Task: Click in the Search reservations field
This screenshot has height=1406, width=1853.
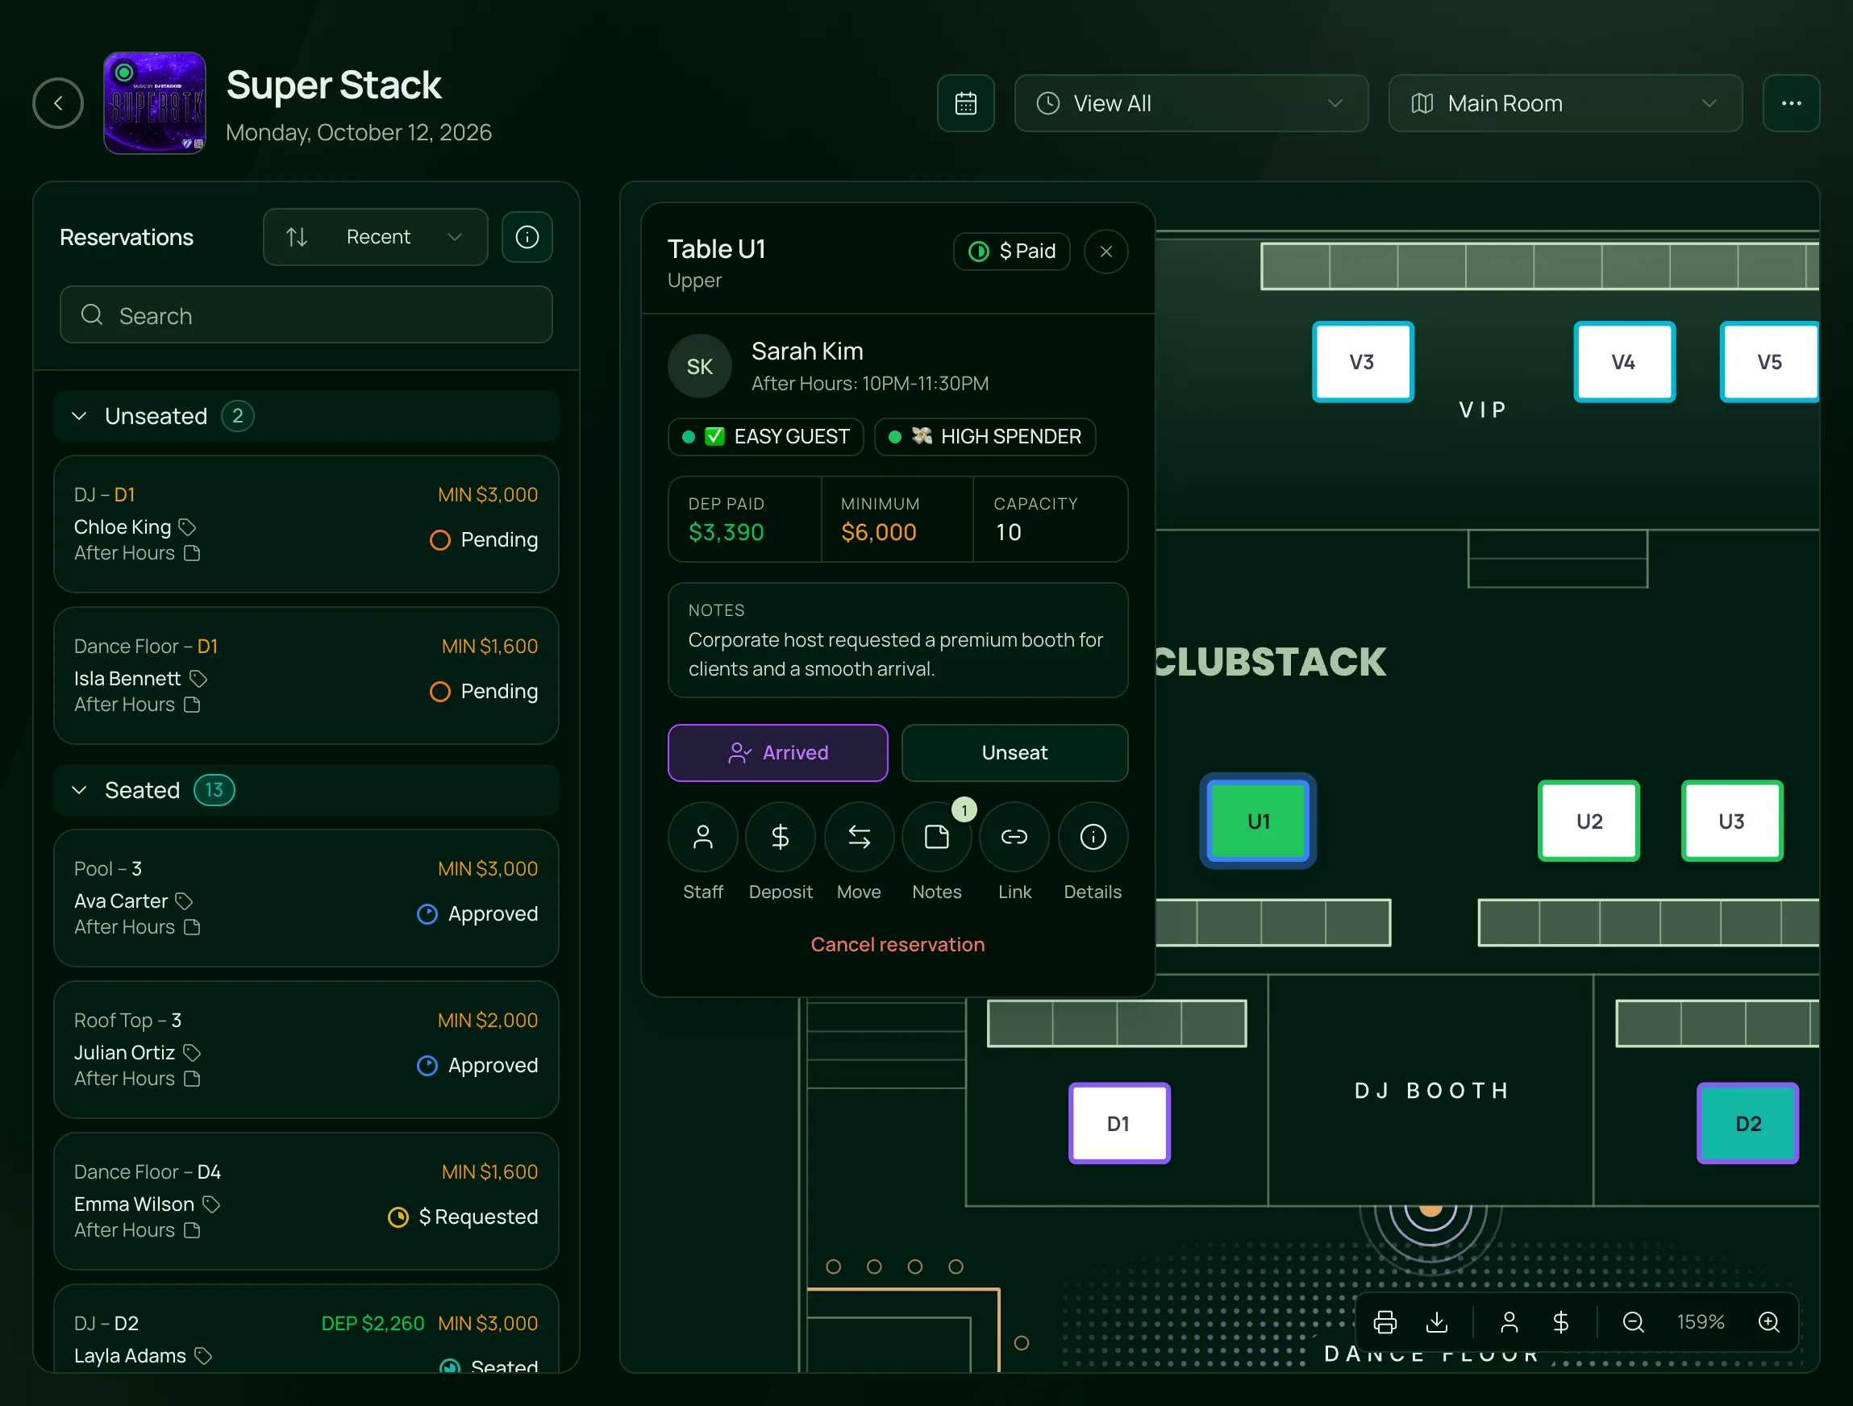Action: (x=306, y=316)
